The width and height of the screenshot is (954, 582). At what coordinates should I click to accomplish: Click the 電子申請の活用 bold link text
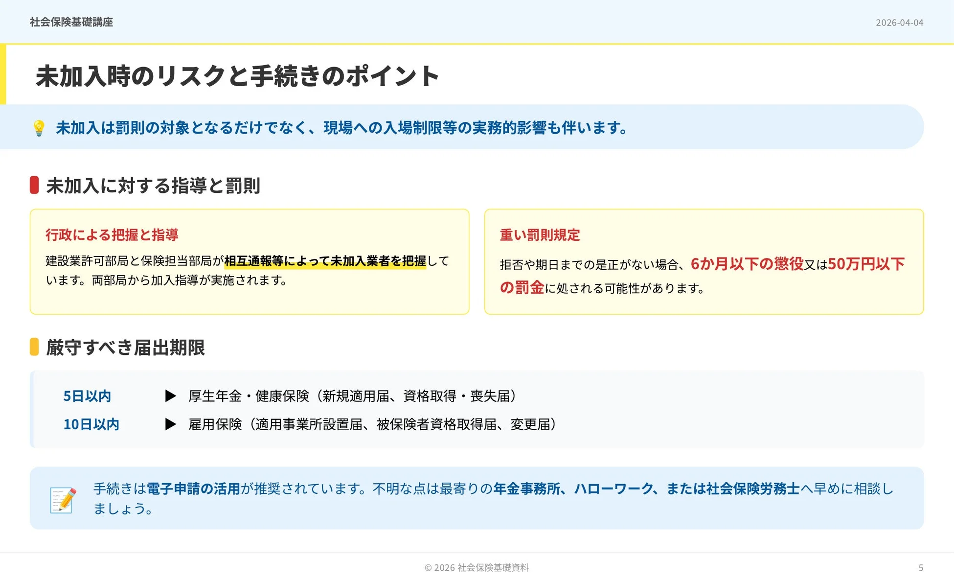194,488
